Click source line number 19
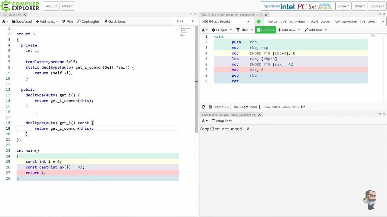 8,128
